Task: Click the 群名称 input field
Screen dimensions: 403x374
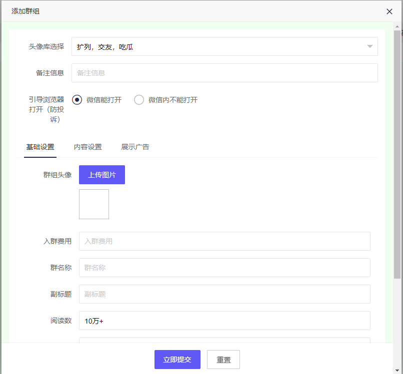Action: (x=224, y=268)
